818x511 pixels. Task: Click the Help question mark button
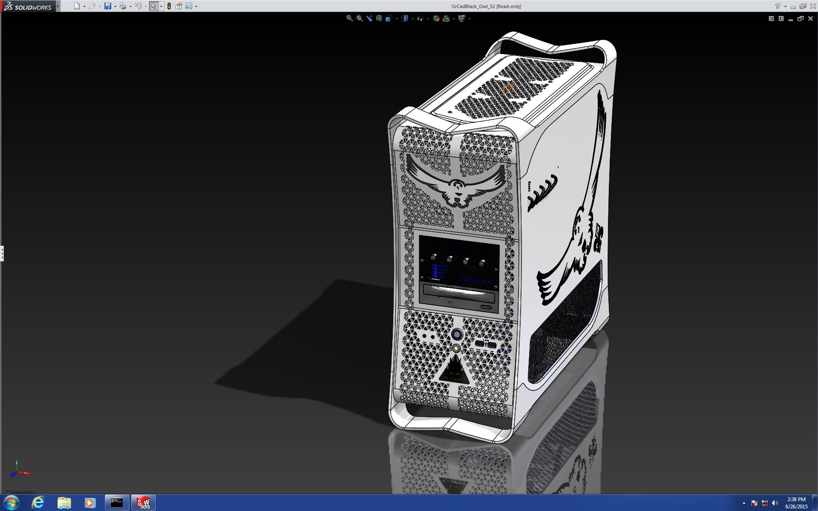pyautogui.click(x=778, y=6)
